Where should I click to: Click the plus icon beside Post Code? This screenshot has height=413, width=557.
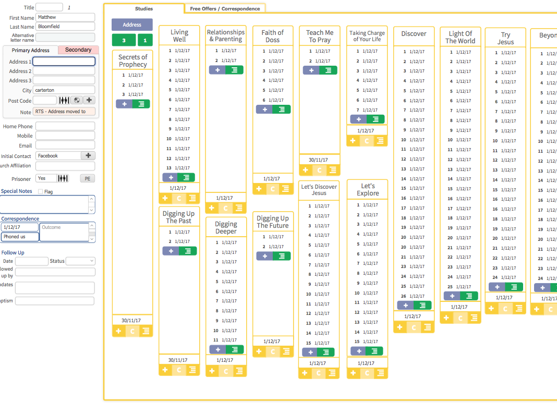point(89,100)
